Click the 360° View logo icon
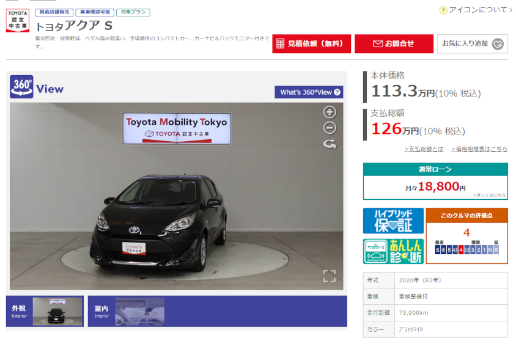This screenshot has height=344, width=516. (21, 87)
